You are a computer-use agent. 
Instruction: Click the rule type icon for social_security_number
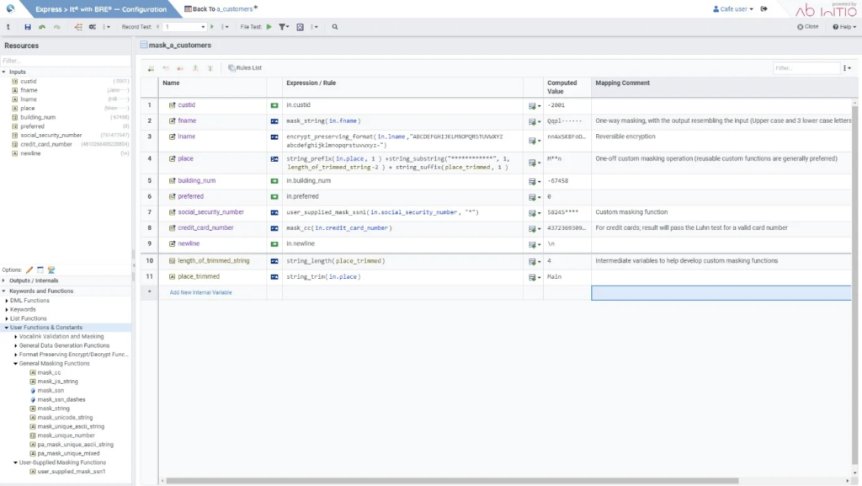click(274, 212)
